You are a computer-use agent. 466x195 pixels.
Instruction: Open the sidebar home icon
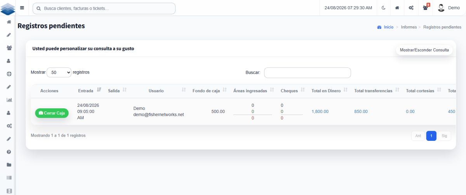[x=9, y=22]
